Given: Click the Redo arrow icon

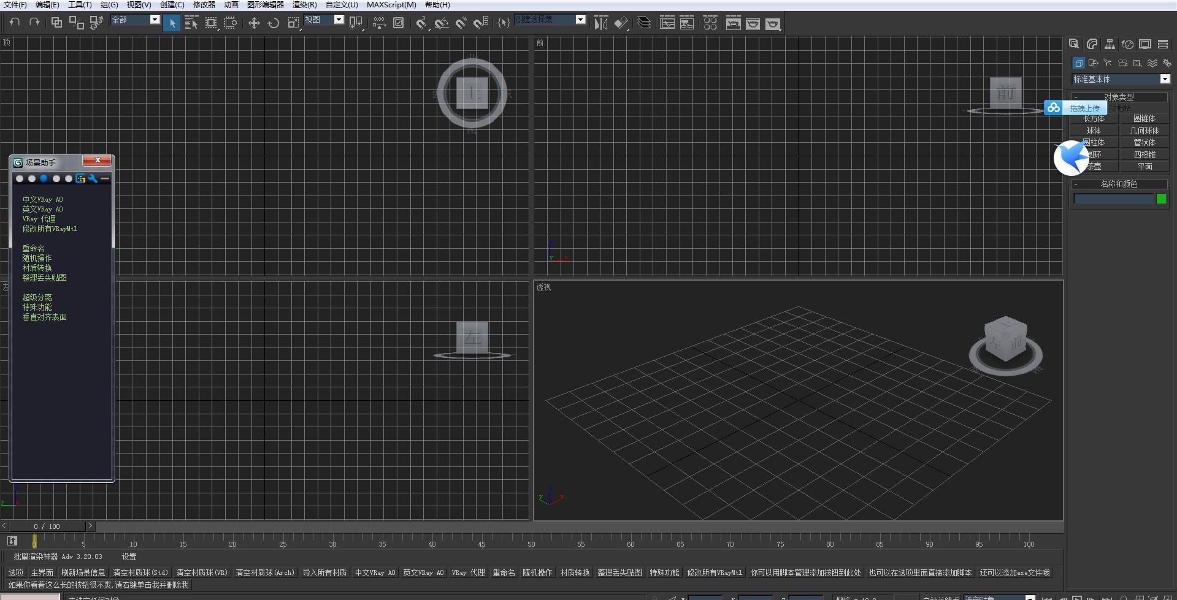Looking at the screenshot, I should pyautogui.click(x=34, y=23).
